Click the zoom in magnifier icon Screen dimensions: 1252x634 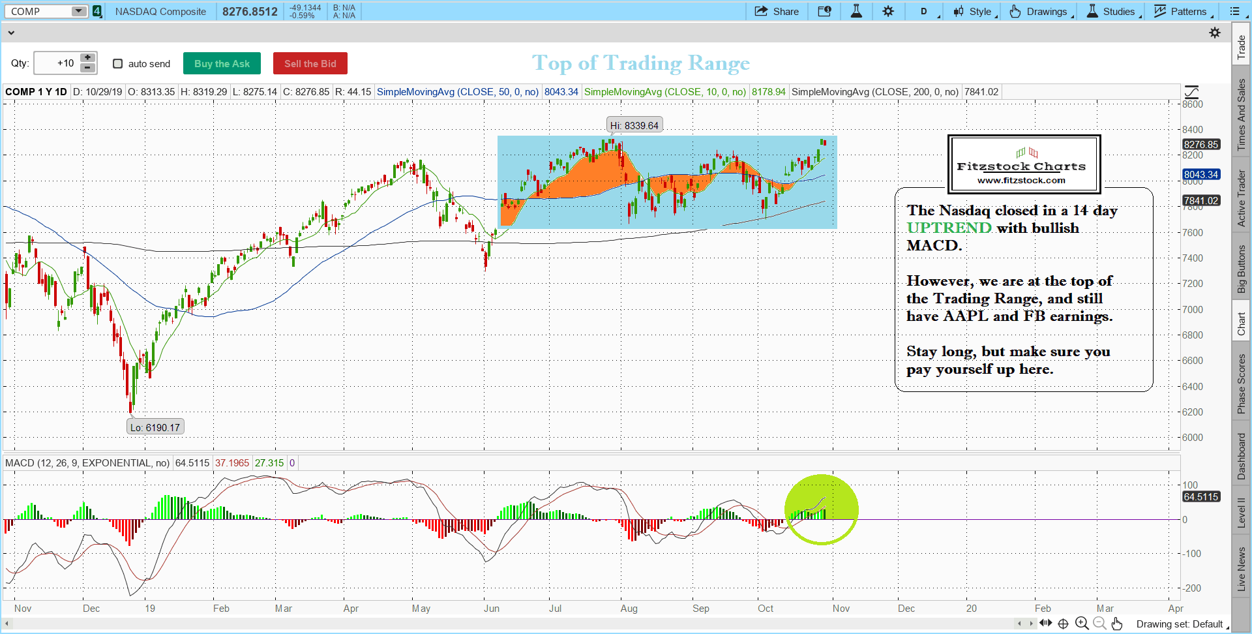1082,624
